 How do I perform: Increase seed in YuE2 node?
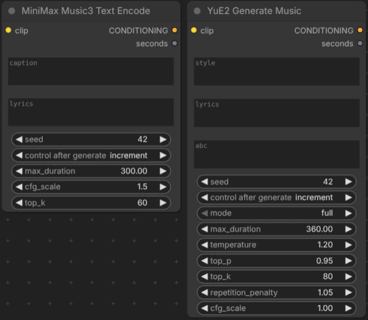point(348,182)
